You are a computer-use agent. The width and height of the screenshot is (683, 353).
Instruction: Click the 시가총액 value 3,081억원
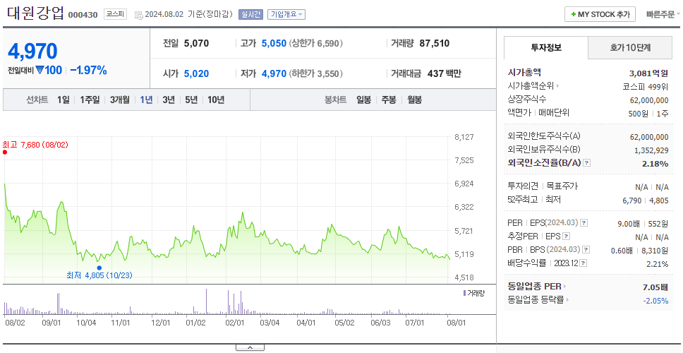coord(648,73)
